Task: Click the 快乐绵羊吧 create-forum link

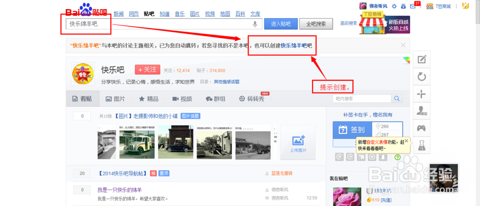Action: tap(294, 45)
